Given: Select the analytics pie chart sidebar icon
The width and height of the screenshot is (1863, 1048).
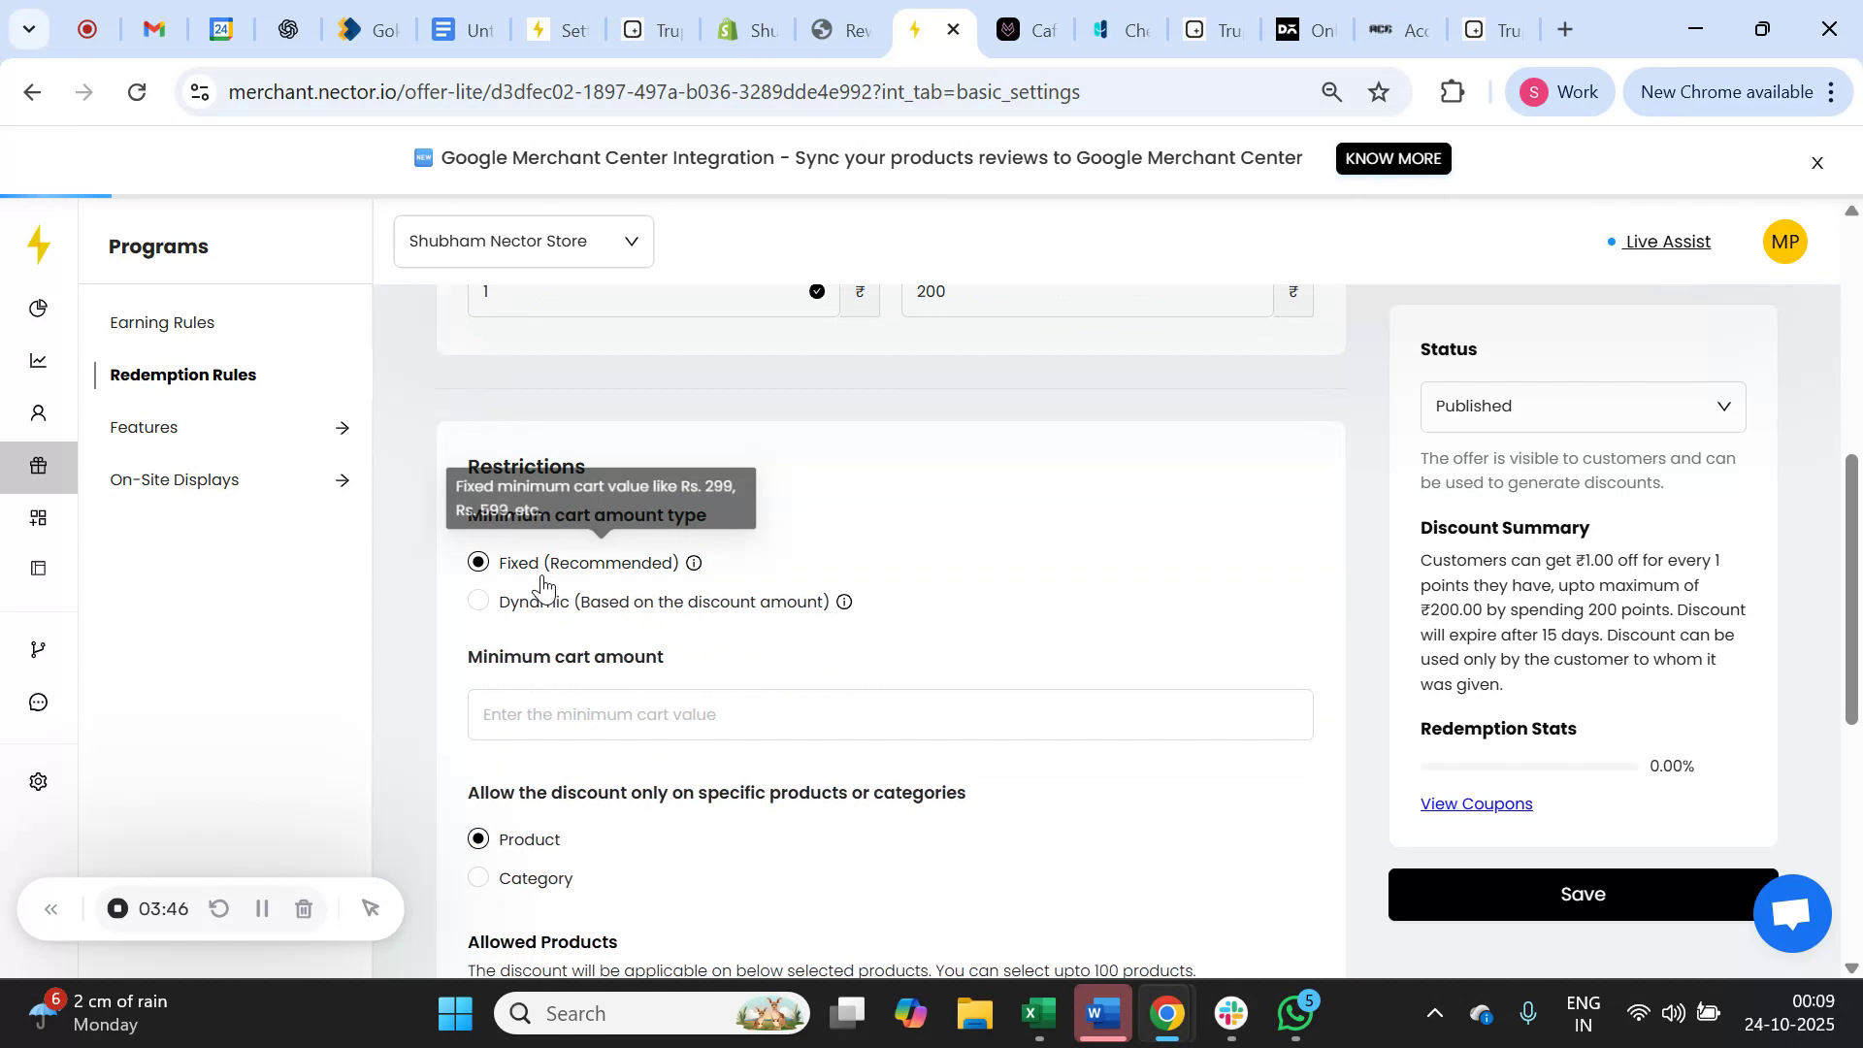Looking at the screenshot, I should coord(39,308).
